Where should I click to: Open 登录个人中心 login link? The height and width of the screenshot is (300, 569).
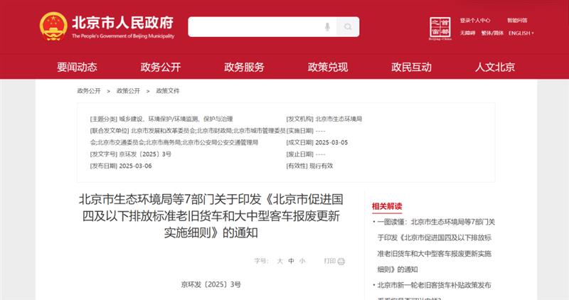click(475, 21)
